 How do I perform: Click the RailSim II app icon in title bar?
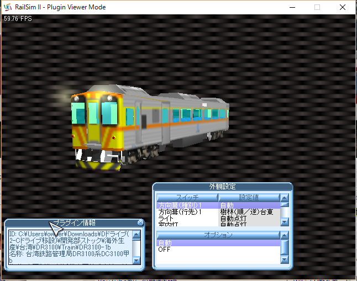[x=8, y=7]
